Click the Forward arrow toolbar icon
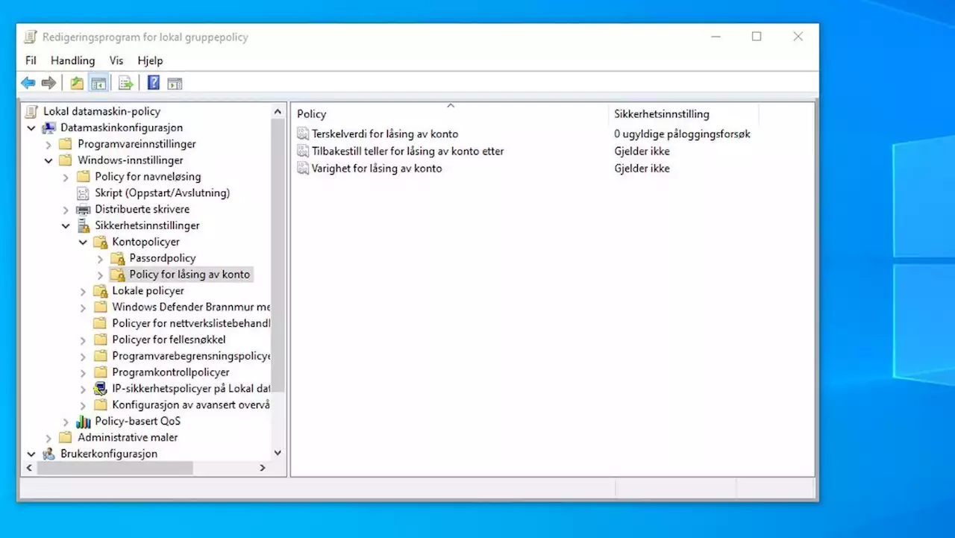 click(48, 83)
